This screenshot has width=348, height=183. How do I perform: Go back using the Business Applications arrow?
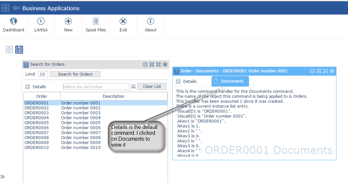pyautogui.click(x=17, y=8)
